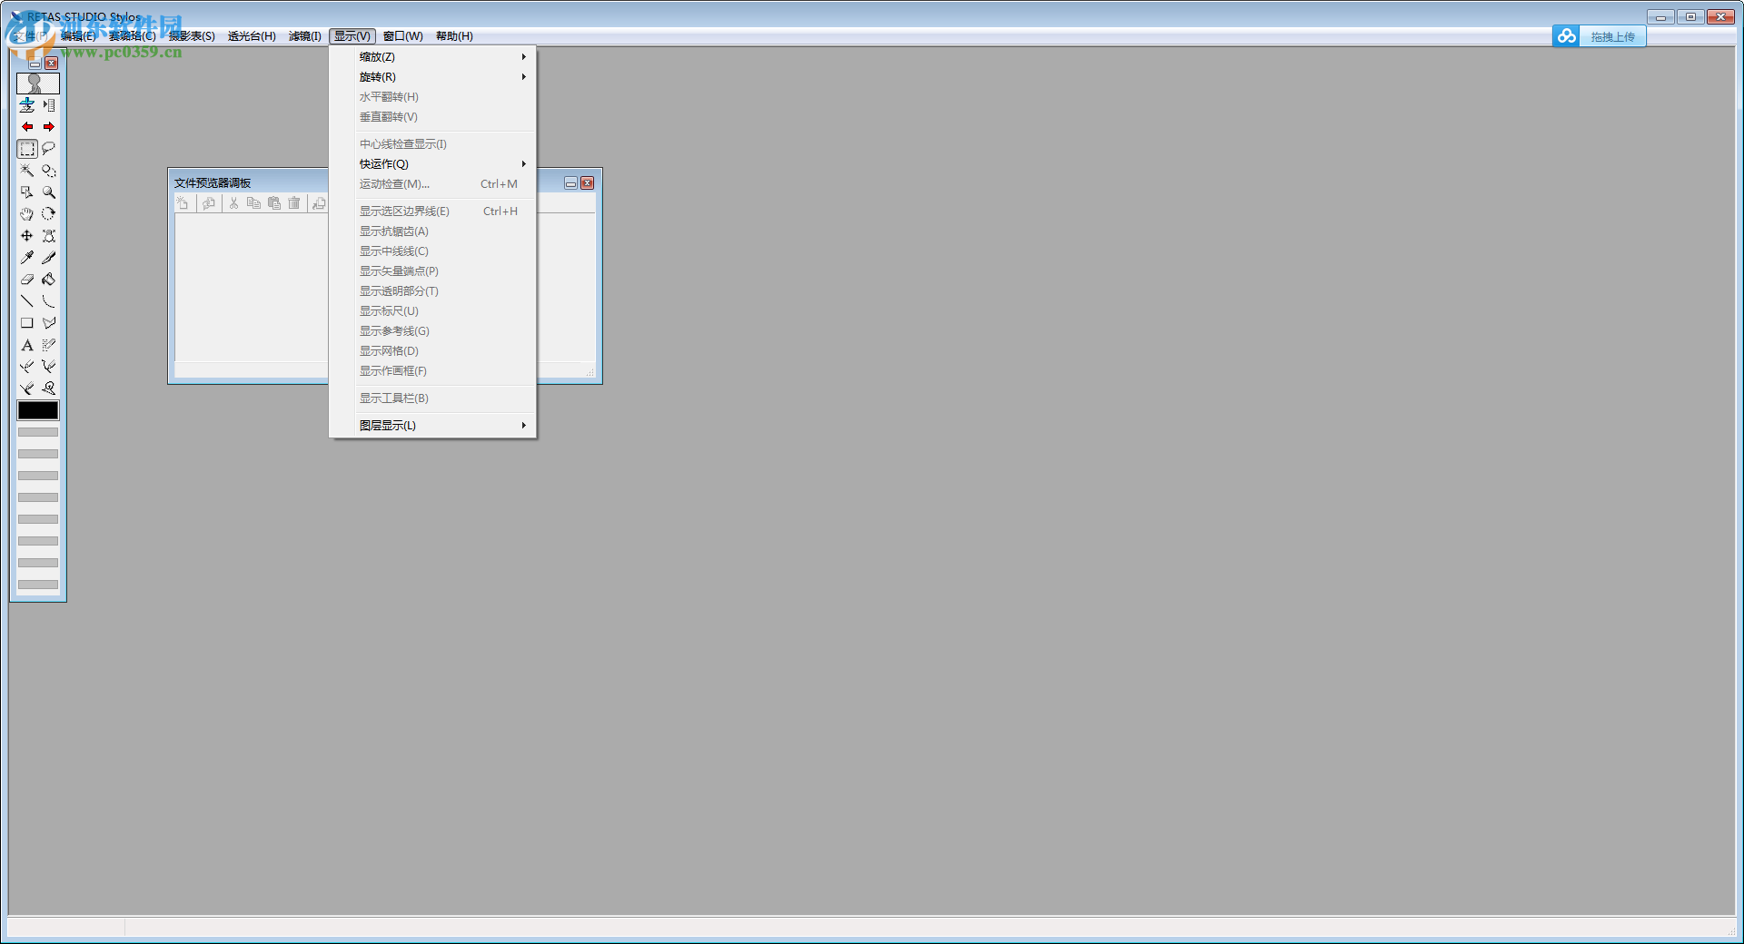Screen dimensions: 1744x944
Task: Click the copy icon in the file previewer palette
Action: 253,203
